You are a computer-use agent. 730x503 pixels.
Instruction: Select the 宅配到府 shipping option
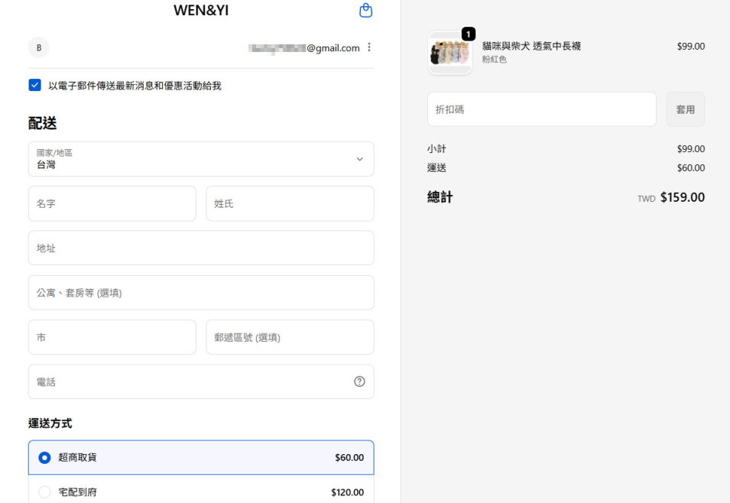click(200, 492)
